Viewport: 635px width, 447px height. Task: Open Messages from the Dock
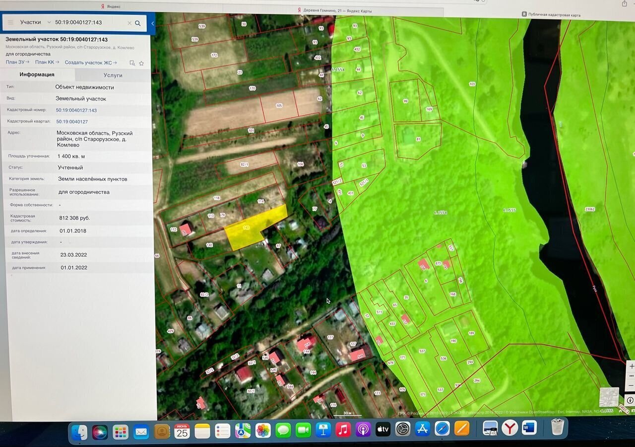pyautogui.click(x=283, y=430)
